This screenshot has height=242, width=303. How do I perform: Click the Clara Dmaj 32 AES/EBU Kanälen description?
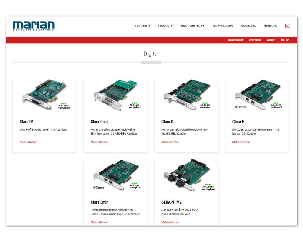[114, 132]
